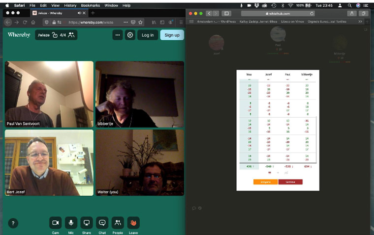Open the Chat panel in Whereby

point(102,223)
